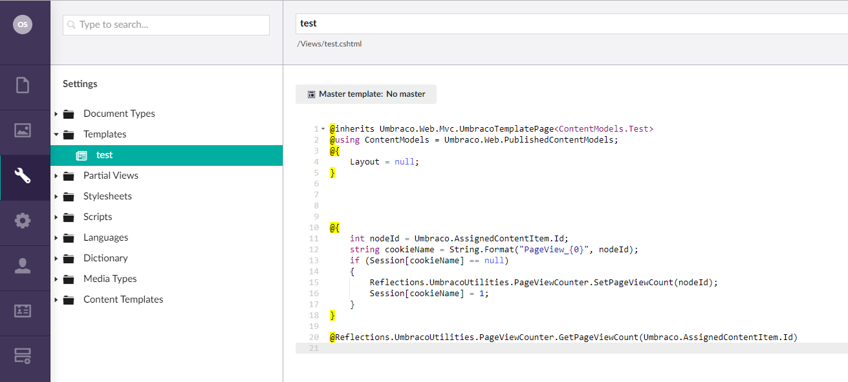Click the Content Templates folder icon

tap(69, 299)
